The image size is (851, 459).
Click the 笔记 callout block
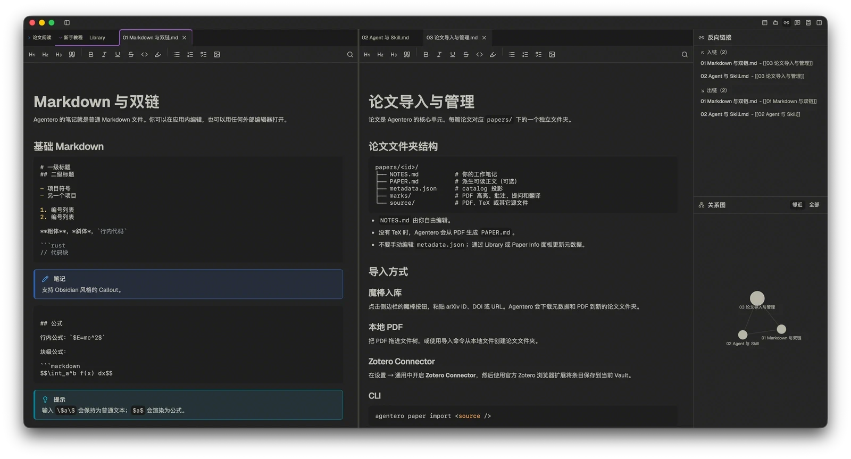pyautogui.click(x=188, y=284)
